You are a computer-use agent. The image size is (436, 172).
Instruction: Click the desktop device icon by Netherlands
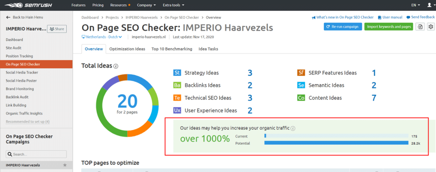point(83,37)
